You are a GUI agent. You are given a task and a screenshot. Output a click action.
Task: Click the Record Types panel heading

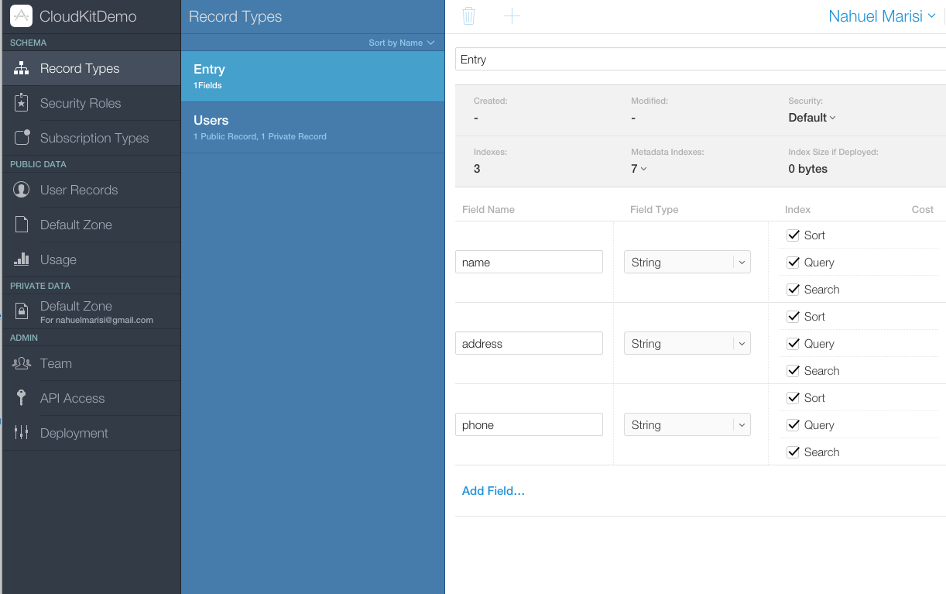click(235, 16)
